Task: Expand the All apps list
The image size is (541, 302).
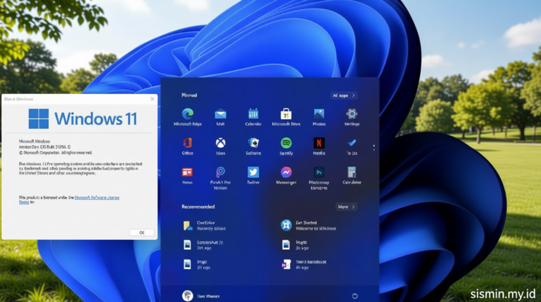Action: coord(343,96)
